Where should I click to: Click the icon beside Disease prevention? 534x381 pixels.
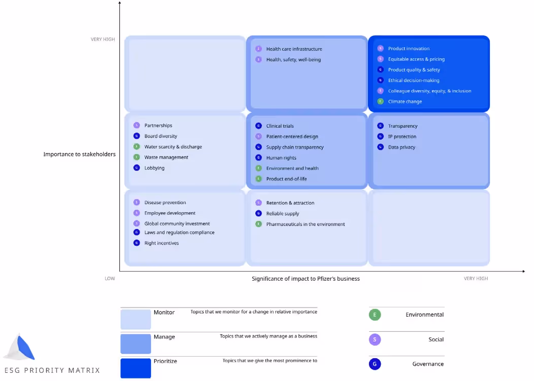[137, 202]
